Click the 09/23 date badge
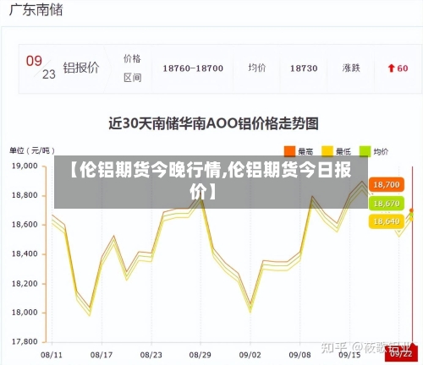The height and width of the screenshot is (365, 423). (41, 68)
